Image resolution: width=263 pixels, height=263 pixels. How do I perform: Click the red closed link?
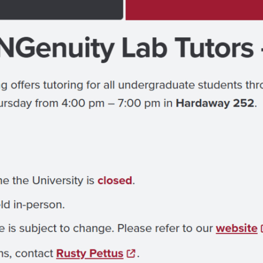tap(115, 180)
